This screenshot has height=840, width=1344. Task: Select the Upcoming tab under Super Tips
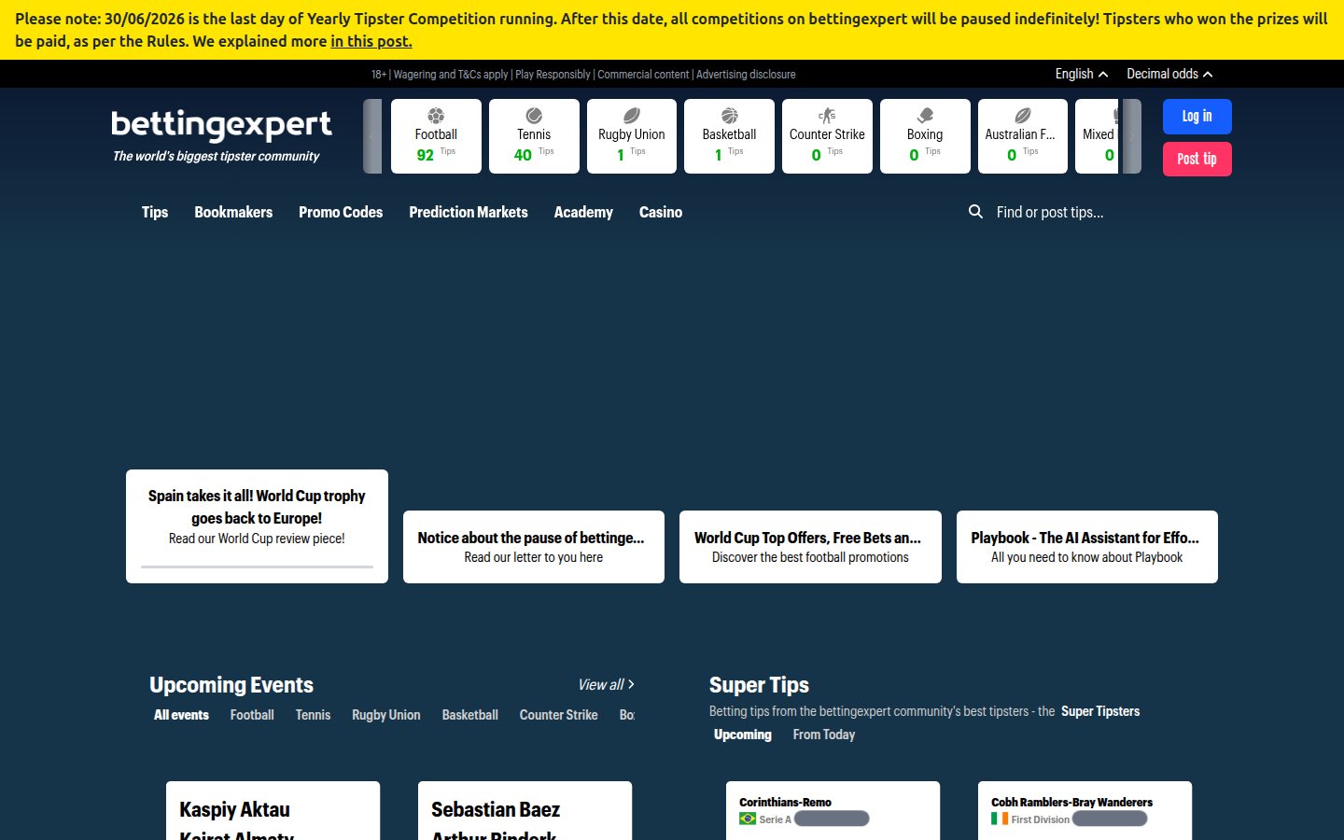[x=743, y=735]
